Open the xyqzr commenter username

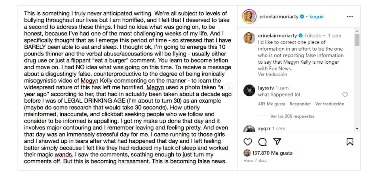click(264, 129)
